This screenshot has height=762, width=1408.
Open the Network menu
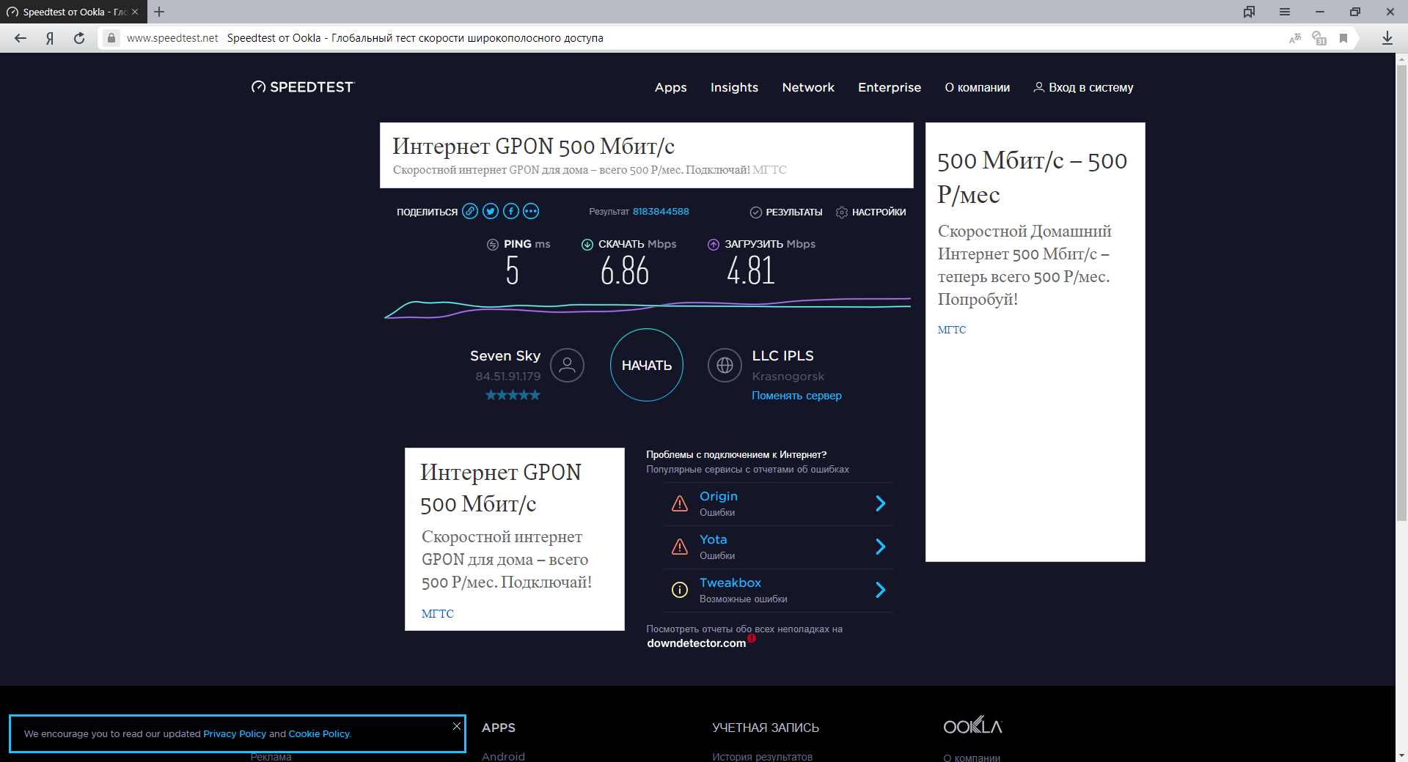point(808,87)
